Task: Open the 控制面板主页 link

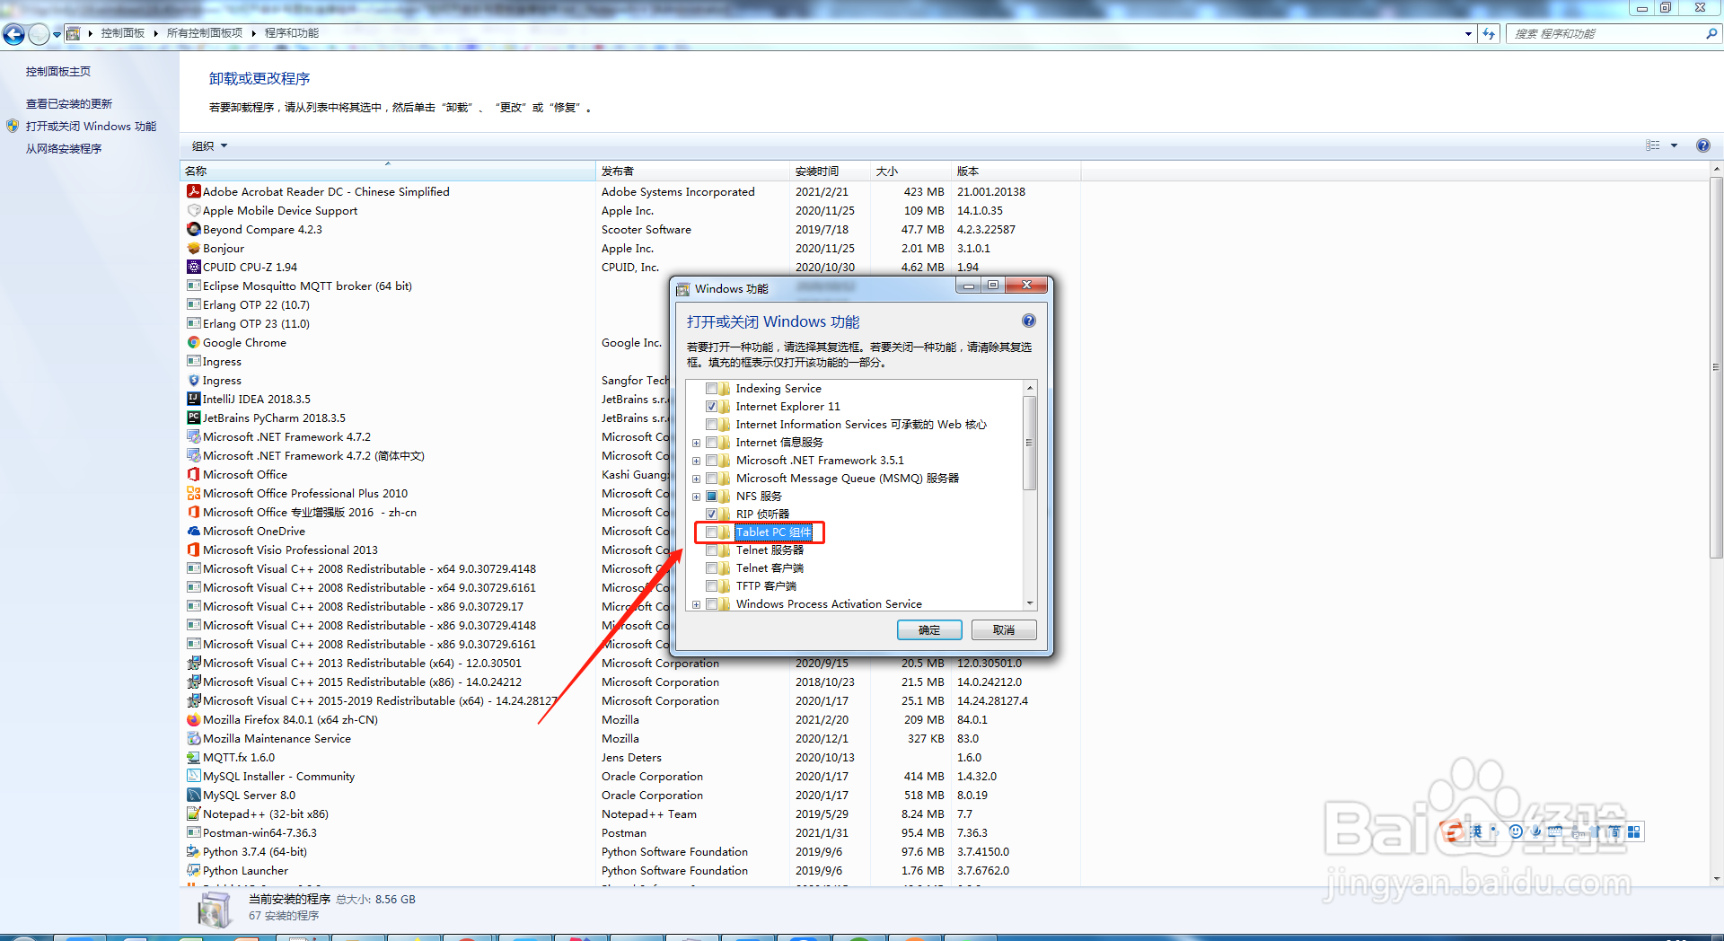Action: (x=58, y=71)
